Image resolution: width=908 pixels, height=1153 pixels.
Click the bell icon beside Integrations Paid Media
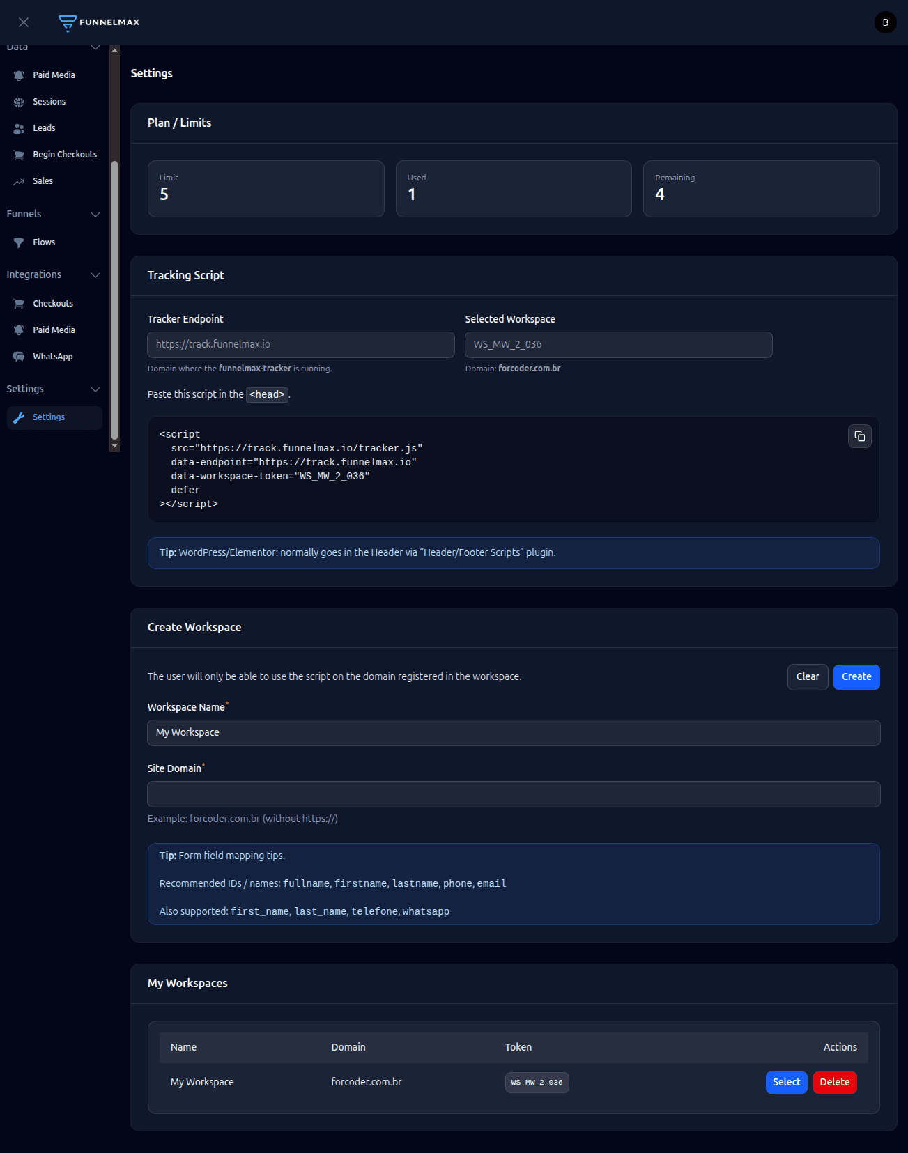point(19,330)
